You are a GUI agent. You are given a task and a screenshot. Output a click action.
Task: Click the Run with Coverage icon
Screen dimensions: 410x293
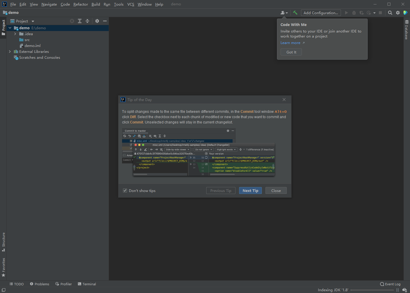361,13
